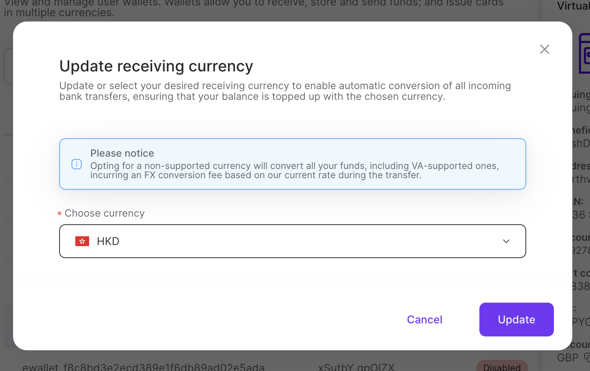Cancel the receiving currency update
This screenshot has width=590, height=371.
click(x=424, y=319)
